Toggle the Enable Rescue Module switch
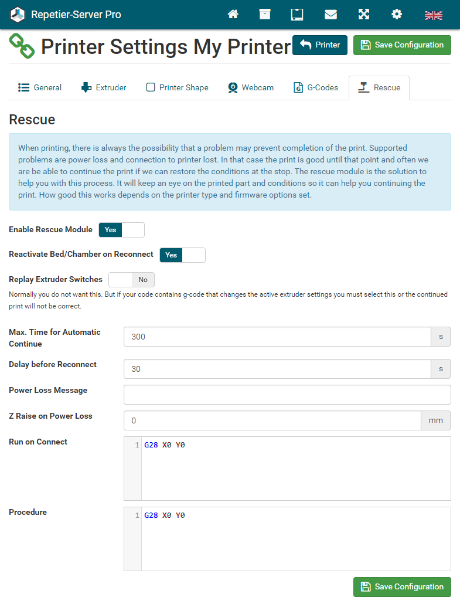460x597 pixels. tap(121, 230)
